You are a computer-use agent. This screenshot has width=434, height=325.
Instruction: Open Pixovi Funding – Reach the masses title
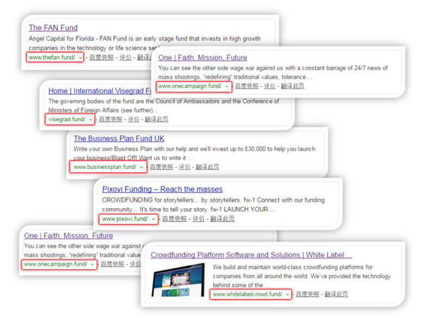click(162, 189)
